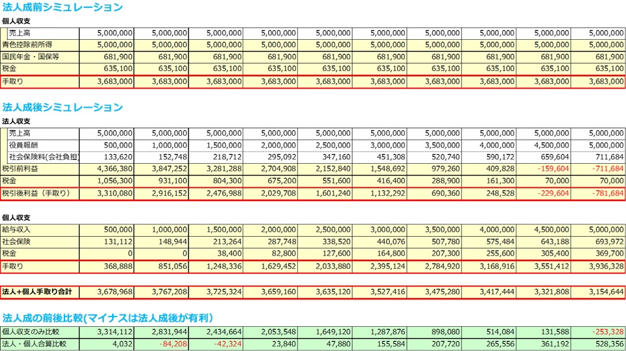Select the 法人+個人手取り合計 row label
The image size is (626, 351).
[37, 292]
